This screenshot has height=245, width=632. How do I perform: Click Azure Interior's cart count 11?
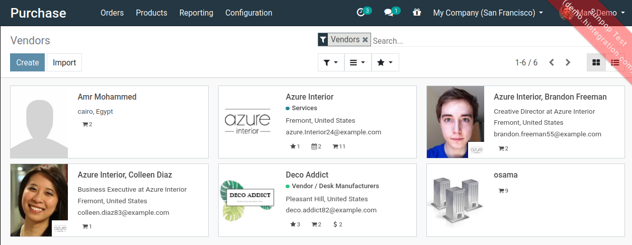(339, 146)
